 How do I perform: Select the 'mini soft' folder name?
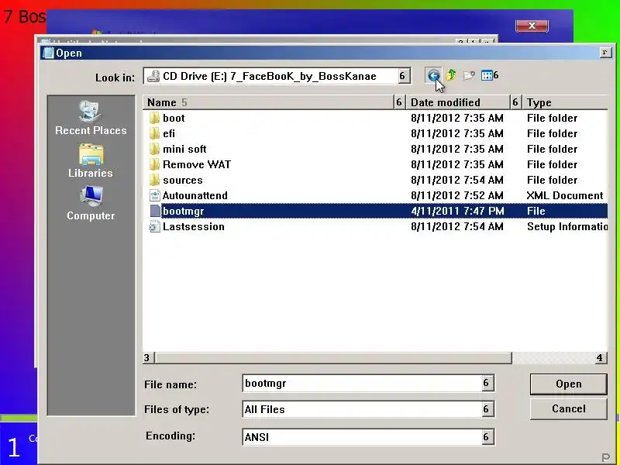click(x=184, y=149)
